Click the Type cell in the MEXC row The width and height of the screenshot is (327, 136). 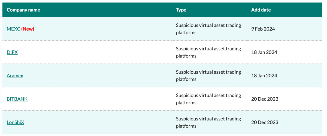pos(208,29)
